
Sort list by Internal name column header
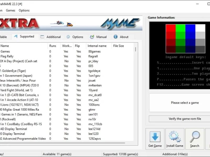point(99,46)
